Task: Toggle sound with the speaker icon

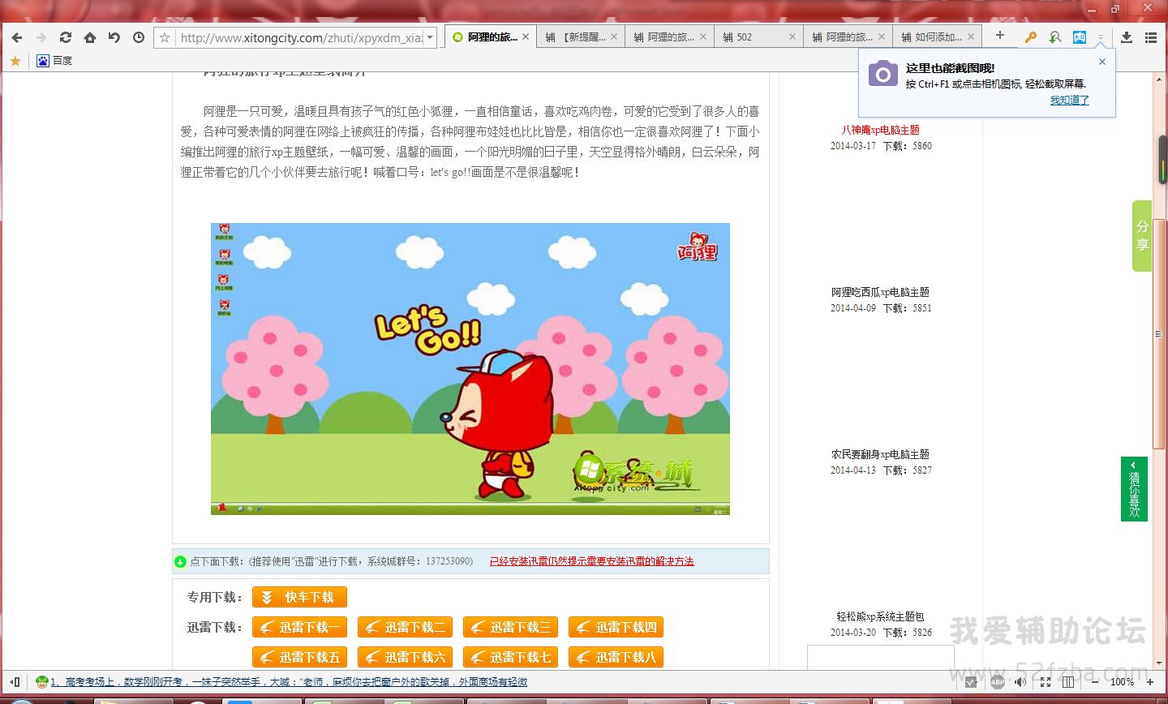Action: pyautogui.click(x=1020, y=682)
